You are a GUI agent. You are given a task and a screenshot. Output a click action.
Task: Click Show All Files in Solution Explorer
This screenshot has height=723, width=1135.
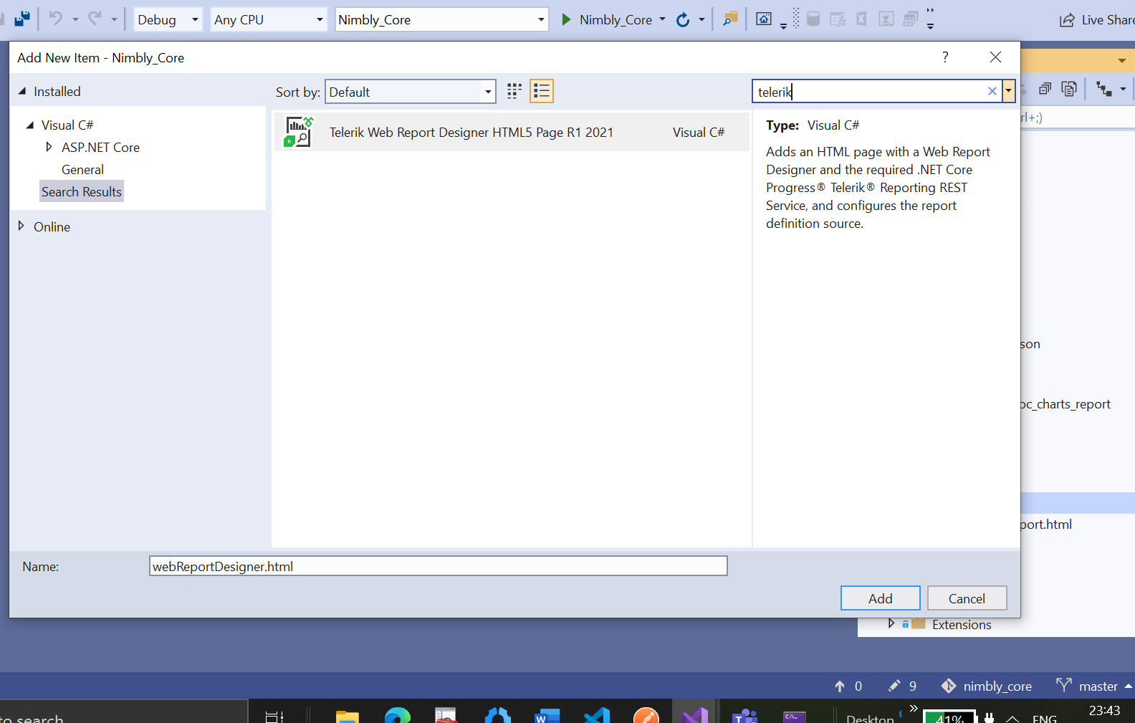1069,89
